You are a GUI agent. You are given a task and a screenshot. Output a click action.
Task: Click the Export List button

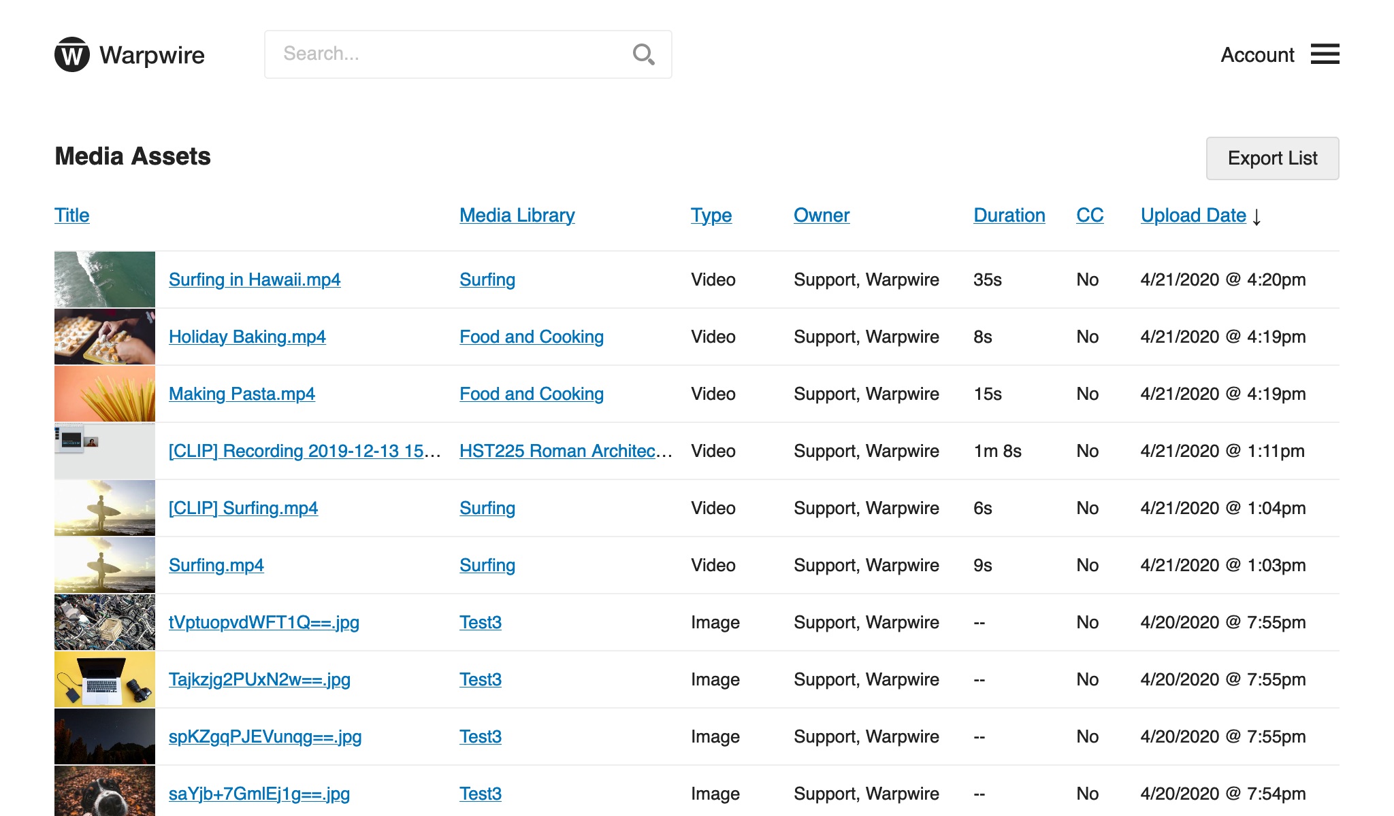(x=1271, y=158)
